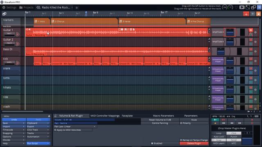Screen dimensions: 262x147
Task: Toggle the blue eye icon in the top bar
Action: coord(259,7)
